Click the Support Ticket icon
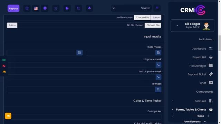The height and width of the screenshot is (124, 221). tap(211, 74)
